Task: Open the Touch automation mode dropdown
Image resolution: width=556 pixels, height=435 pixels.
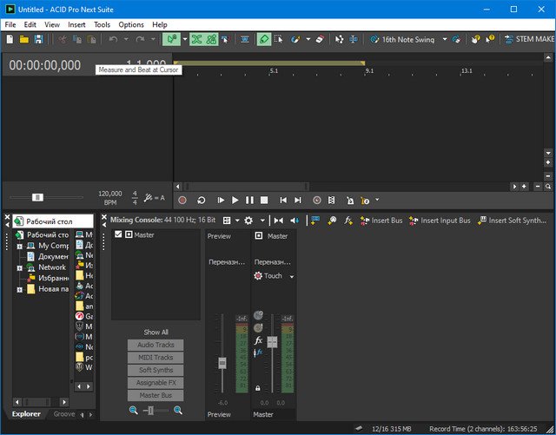Action: [x=292, y=276]
